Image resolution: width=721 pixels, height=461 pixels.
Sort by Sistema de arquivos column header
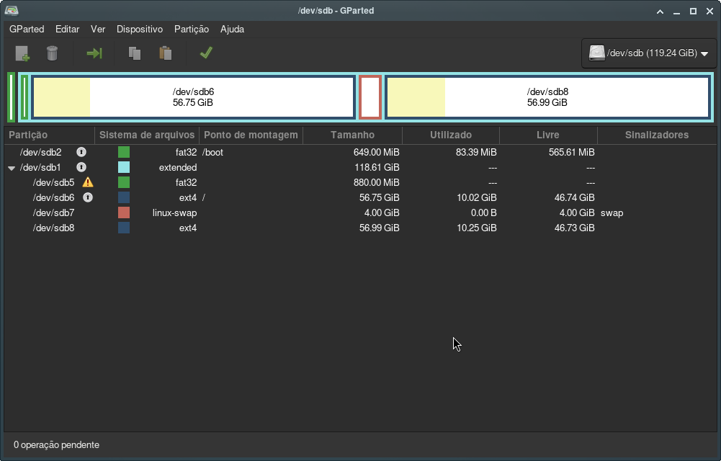(147, 135)
